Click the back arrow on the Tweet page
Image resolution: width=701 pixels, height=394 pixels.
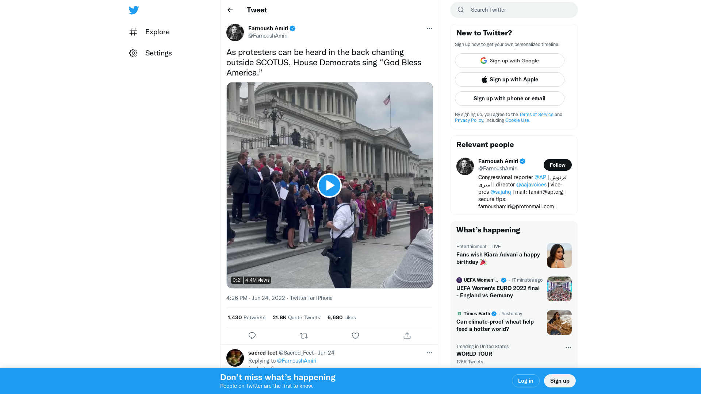(230, 10)
